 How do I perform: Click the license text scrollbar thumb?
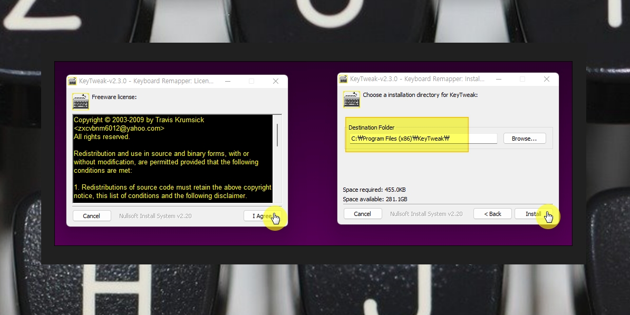click(277, 135)
